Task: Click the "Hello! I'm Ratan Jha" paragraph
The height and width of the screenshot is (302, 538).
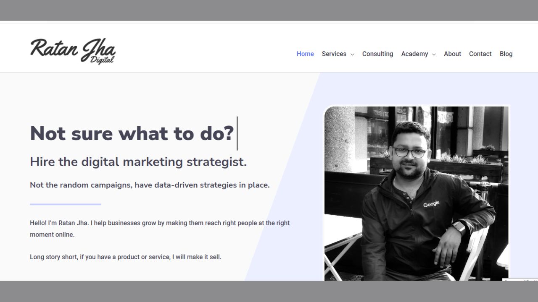Action: pyautogui.click(x=160, y=229)
